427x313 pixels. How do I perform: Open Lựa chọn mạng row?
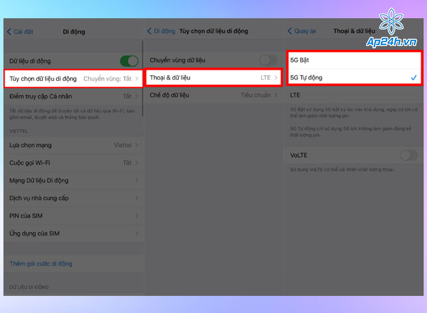(73, 145)
